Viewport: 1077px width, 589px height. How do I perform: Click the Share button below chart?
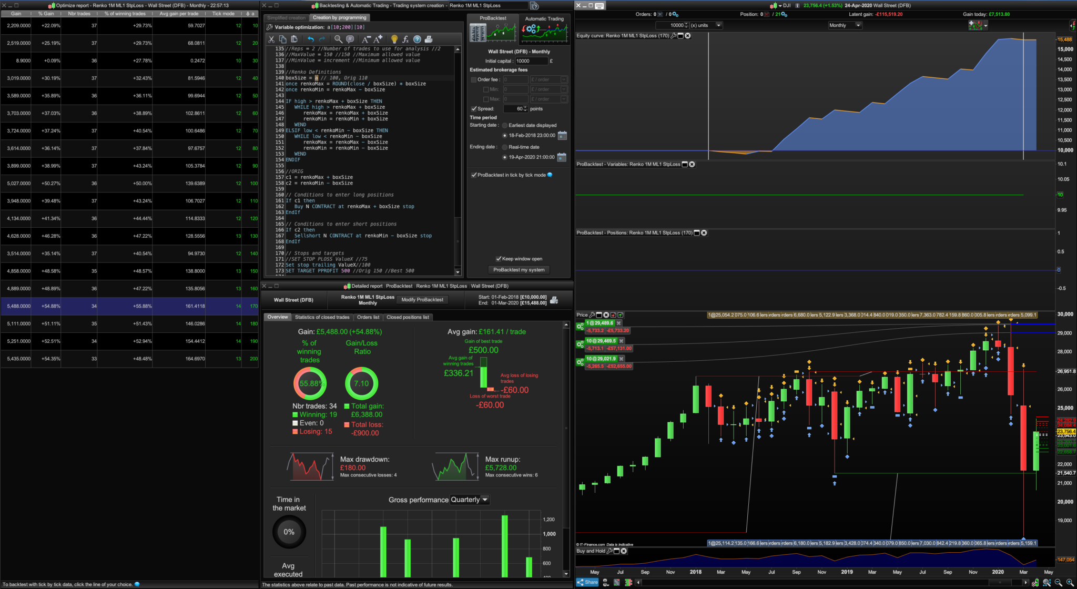tap(587, 582)
